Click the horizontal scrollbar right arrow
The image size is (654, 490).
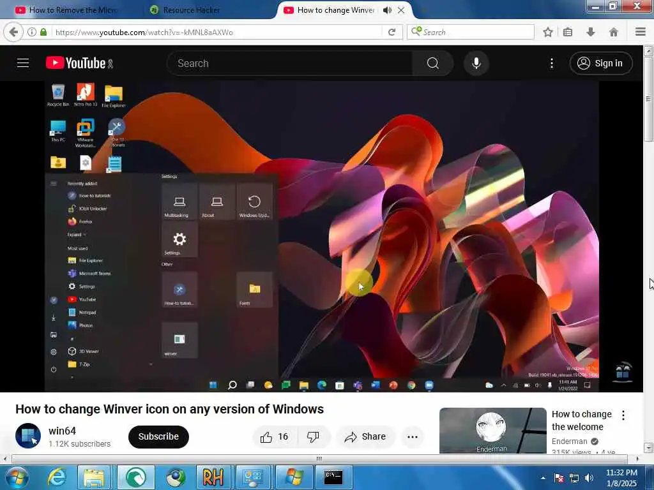click(637, 459)
